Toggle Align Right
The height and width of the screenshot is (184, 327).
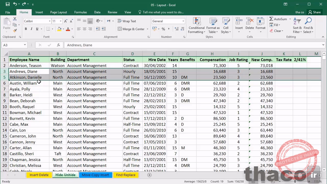point(90,29)
